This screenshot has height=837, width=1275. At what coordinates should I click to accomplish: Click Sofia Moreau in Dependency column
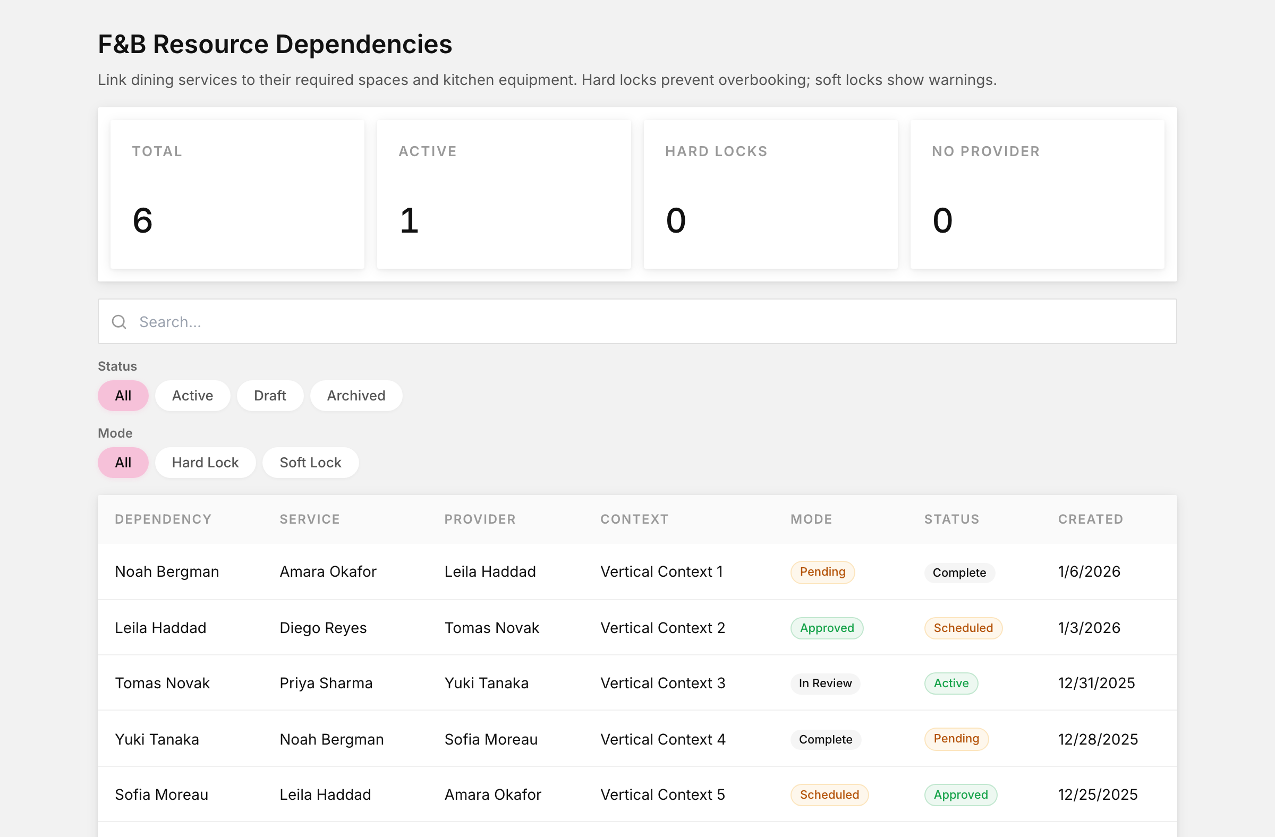coord(162,795)
